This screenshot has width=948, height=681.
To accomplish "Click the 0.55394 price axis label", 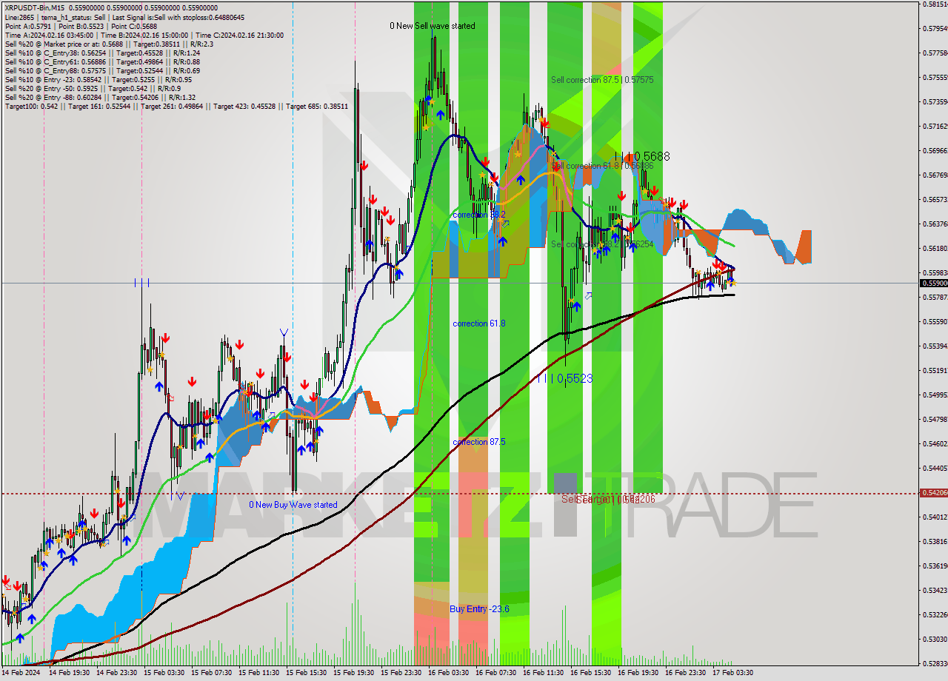I will pyautogui.click(x=935, y=346).
